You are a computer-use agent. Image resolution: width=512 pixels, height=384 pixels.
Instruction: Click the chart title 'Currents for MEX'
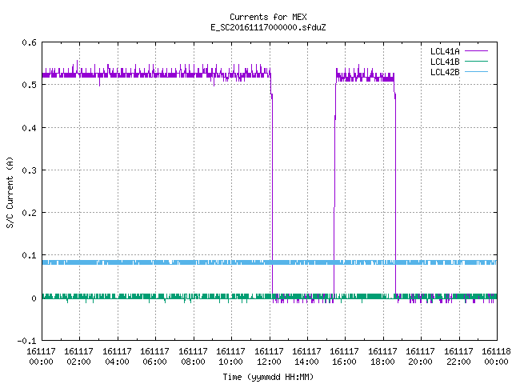pos(268,17)
